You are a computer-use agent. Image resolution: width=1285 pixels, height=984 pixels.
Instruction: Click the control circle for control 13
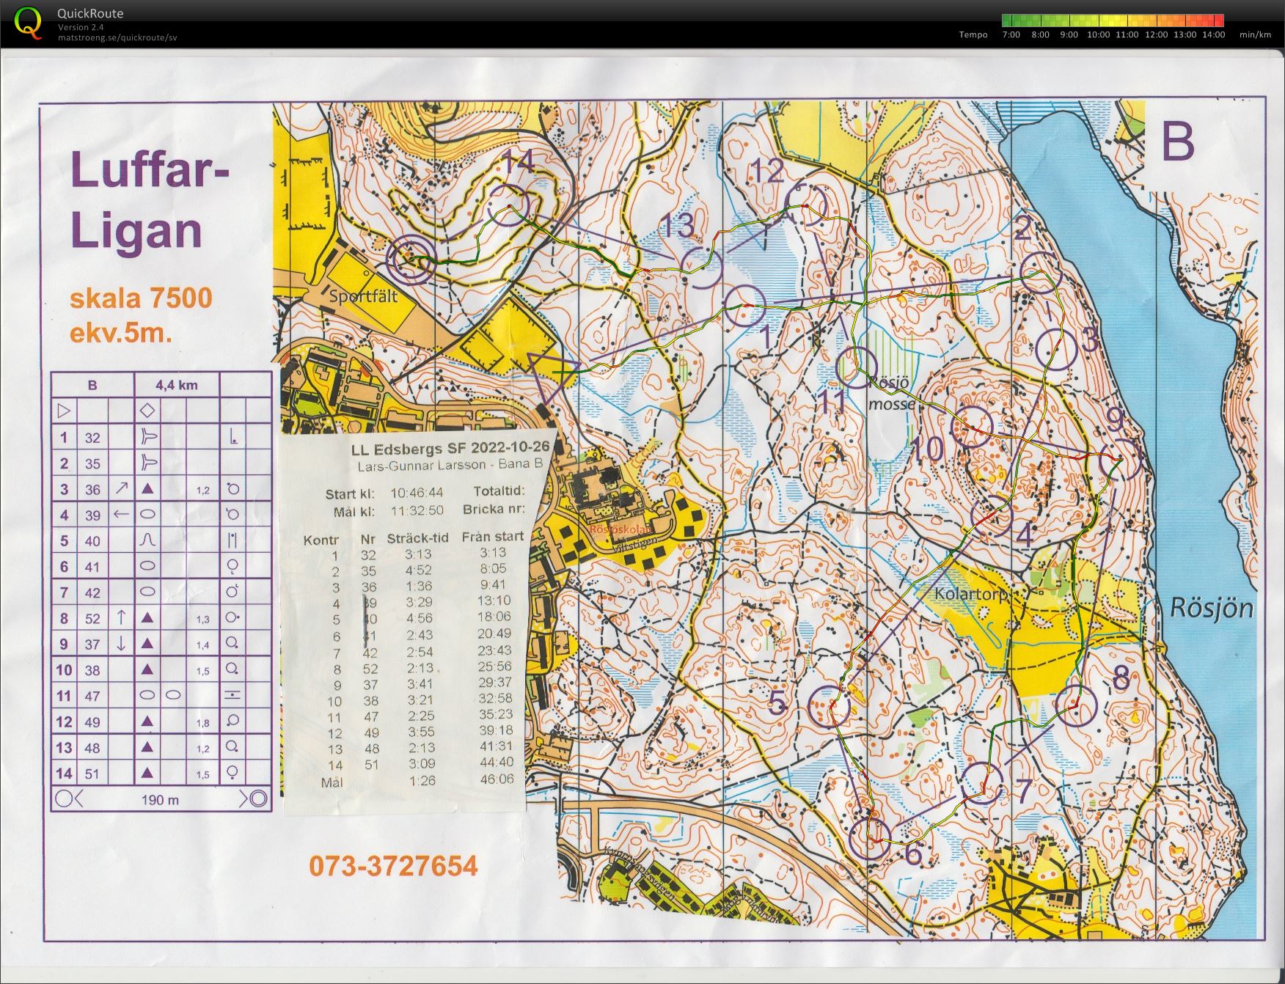703,268
